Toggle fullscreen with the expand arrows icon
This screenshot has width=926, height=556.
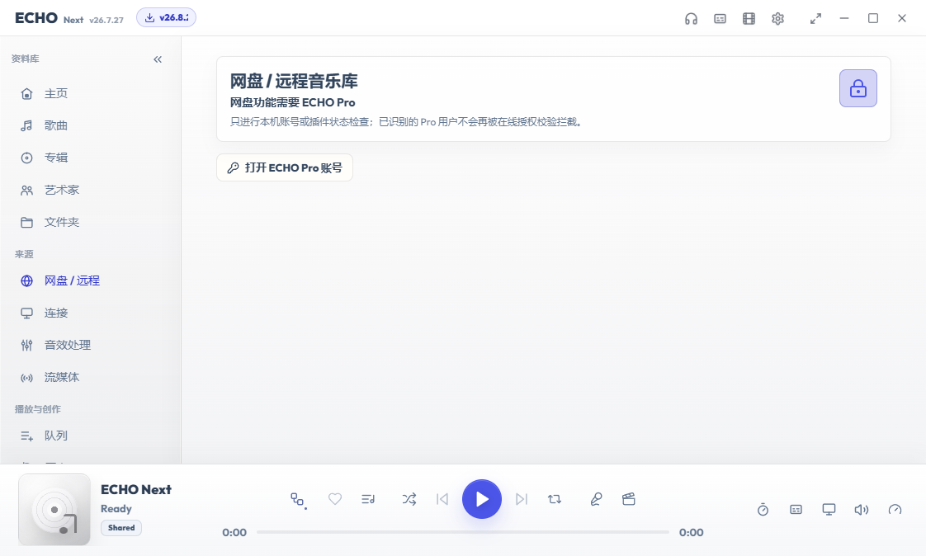click(x=815, y=19)
